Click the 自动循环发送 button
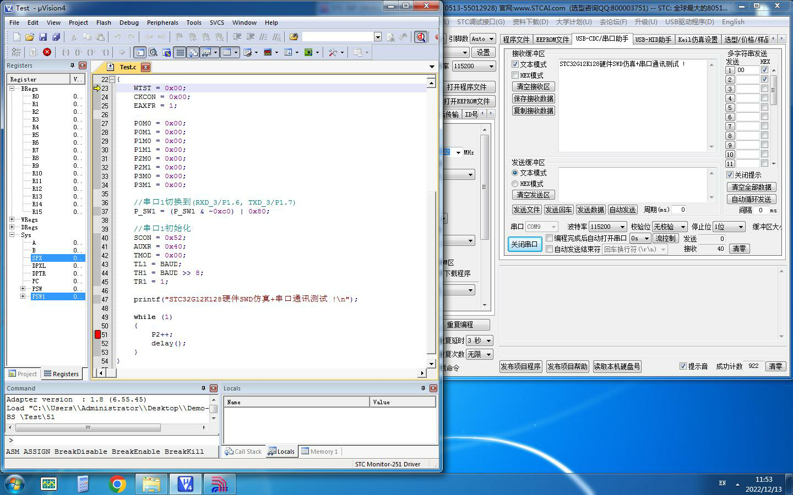This screenshot has width=793, height=495. coord(752,199)
